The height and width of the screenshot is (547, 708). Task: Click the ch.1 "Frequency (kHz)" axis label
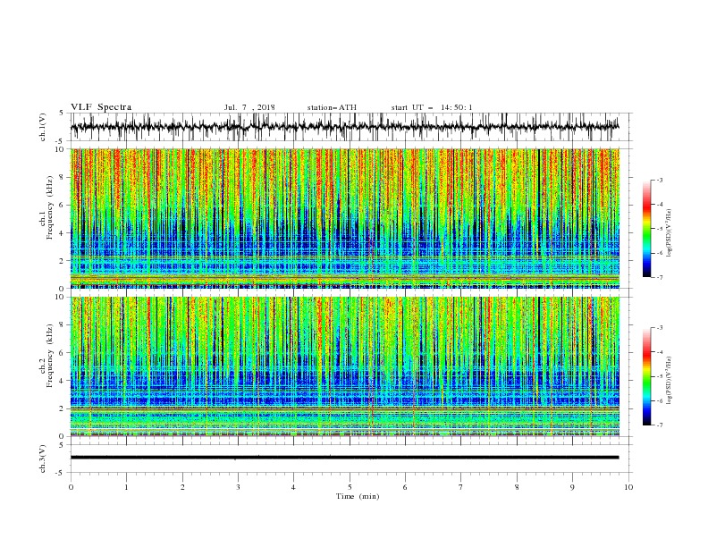50,206
